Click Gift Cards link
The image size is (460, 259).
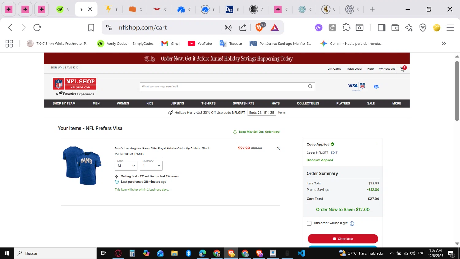click(x=335, y=69)
